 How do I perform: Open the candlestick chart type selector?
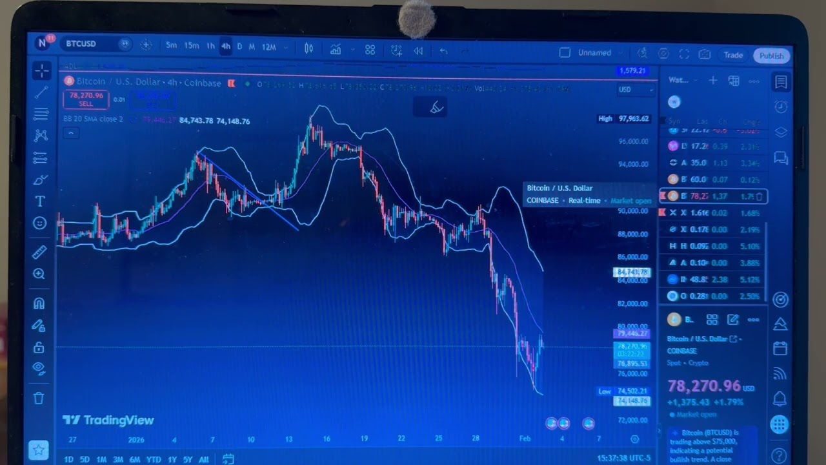click(308, 48)
